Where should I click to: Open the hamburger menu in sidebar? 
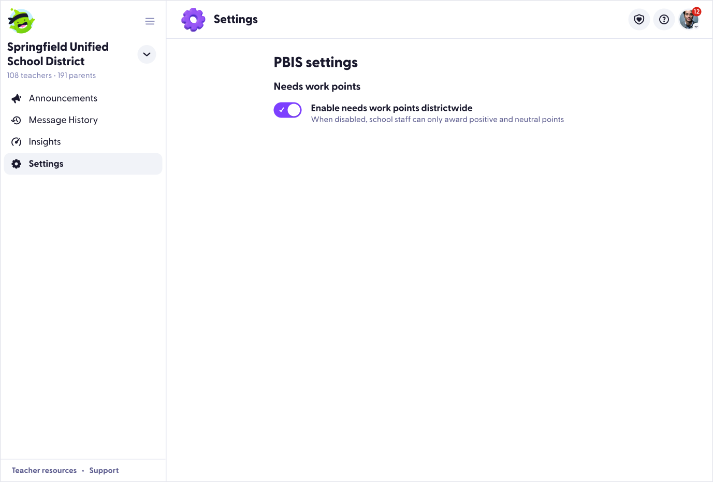150,21
